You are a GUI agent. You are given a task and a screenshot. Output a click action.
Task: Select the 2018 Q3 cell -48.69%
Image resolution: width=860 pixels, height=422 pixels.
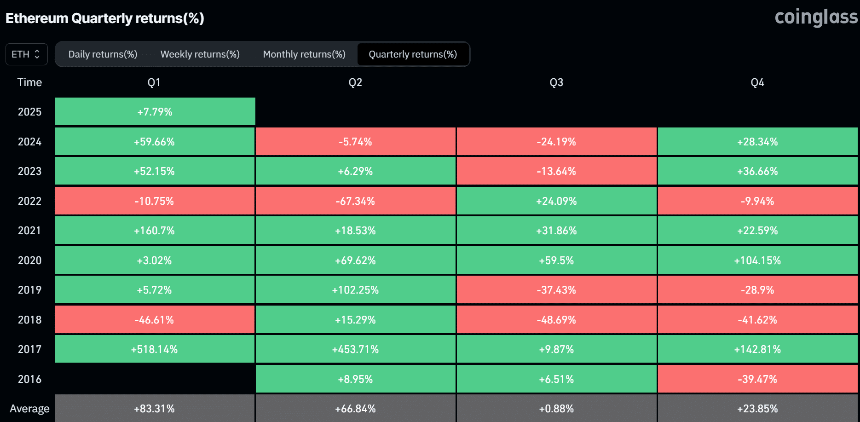pos(557,319)
